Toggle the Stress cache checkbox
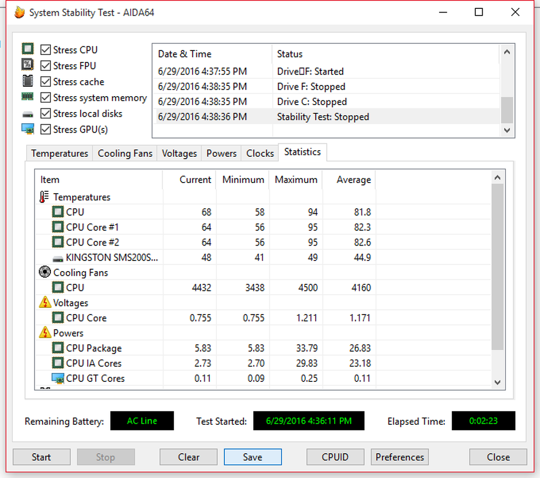This screenshot has width=540, height=478. (45, 82)
